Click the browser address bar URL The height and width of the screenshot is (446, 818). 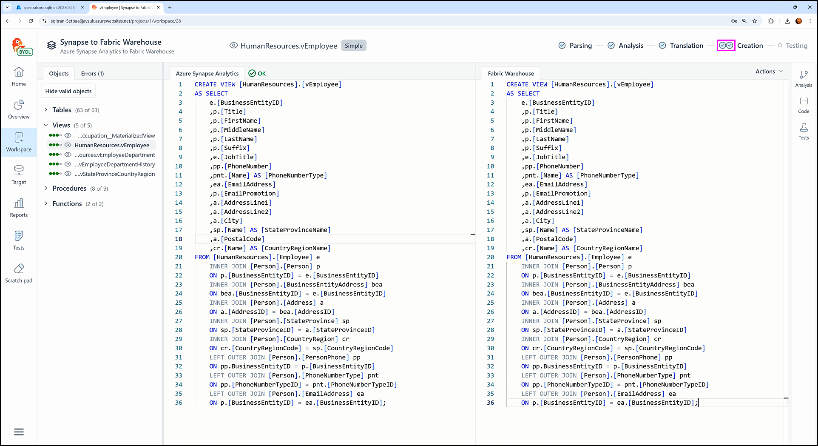pyautogui.click(x=116, y=21)
